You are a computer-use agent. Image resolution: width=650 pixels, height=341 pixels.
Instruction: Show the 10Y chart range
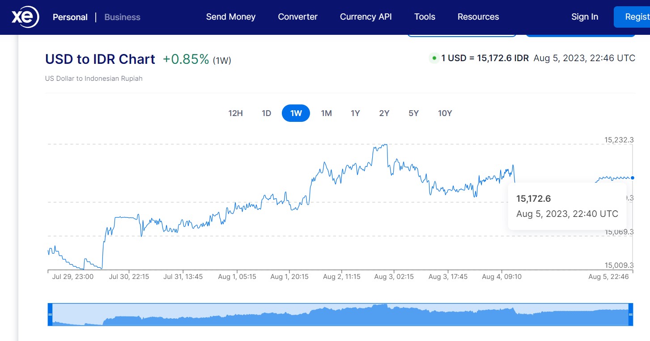tap(445, 113)
